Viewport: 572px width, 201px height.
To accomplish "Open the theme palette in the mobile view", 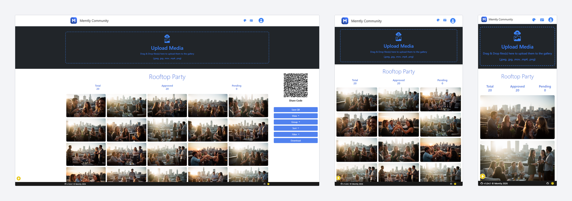I will 534,20.
